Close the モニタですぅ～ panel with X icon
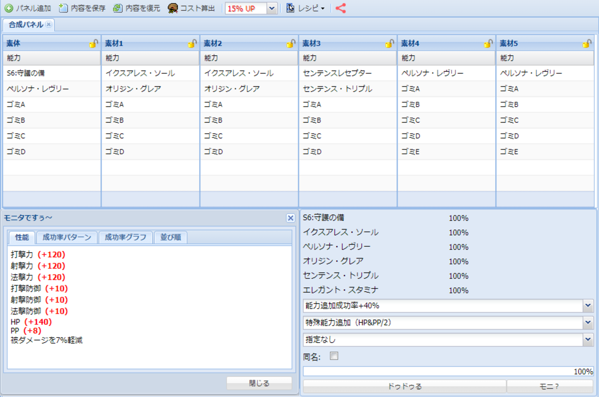The height and width of the screenshot is (397, 599). tap(290, 218)
